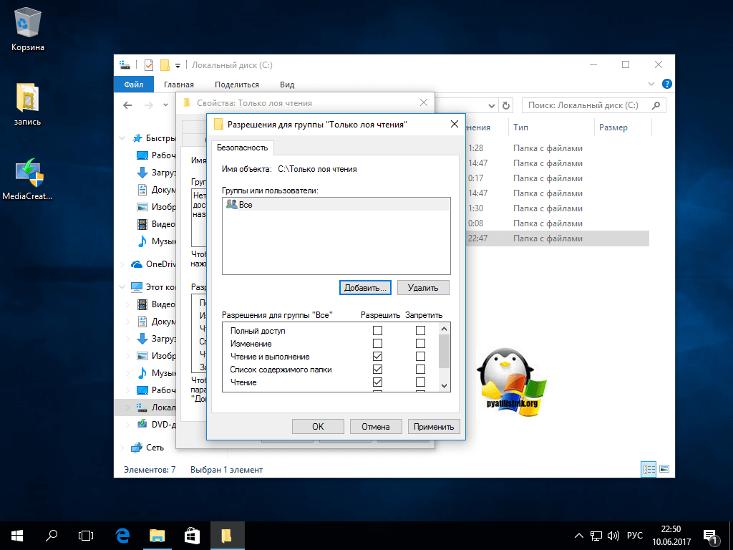Uncheck allow Список содержимого папки
Screen dimensions: 733x550
point(377,370)
